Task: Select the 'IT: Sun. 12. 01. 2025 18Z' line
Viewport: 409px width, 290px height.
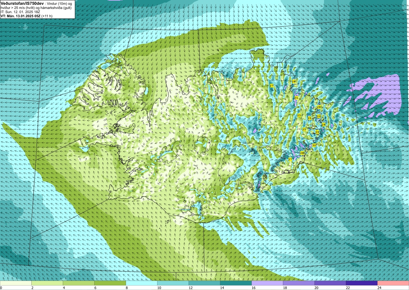Action: click(20, 12)
